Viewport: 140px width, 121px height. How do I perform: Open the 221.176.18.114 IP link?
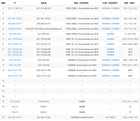click(15, 44)
